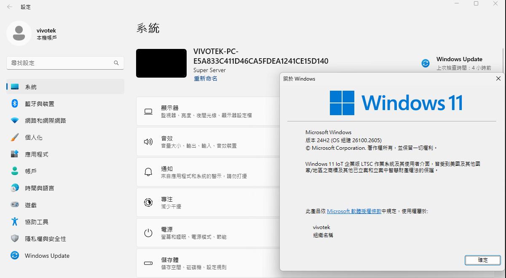Click the 組織名稱 text in dialog
The width and height of the screenshot is (506, 278).
point(323,235)
